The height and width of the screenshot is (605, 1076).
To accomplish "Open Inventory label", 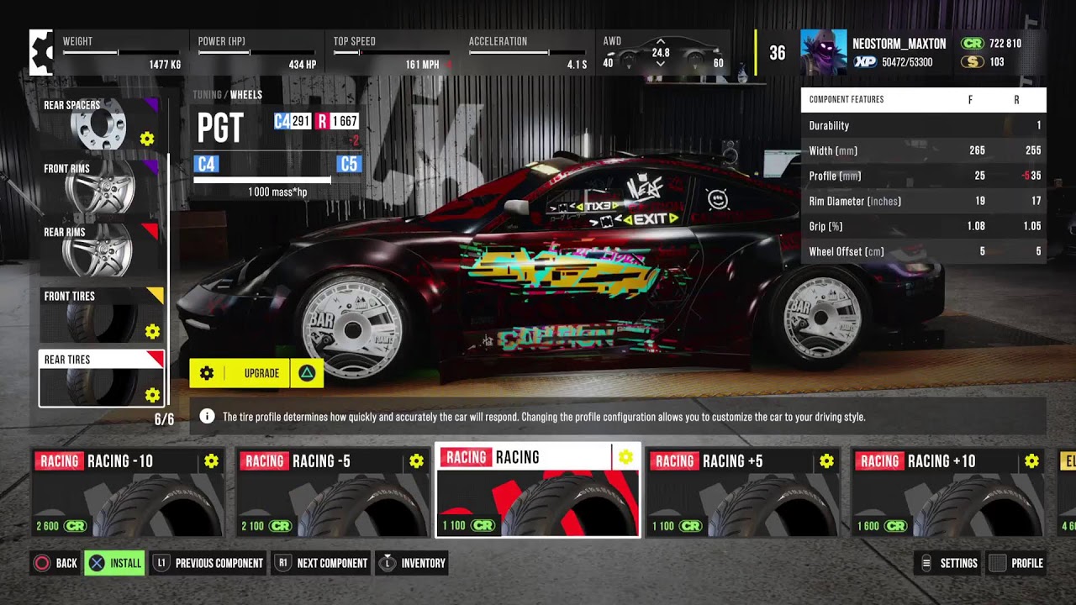I will pos(423,564).
